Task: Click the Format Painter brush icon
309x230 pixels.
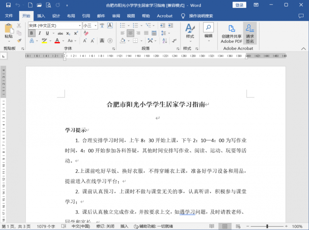Action: coord(19,41)
